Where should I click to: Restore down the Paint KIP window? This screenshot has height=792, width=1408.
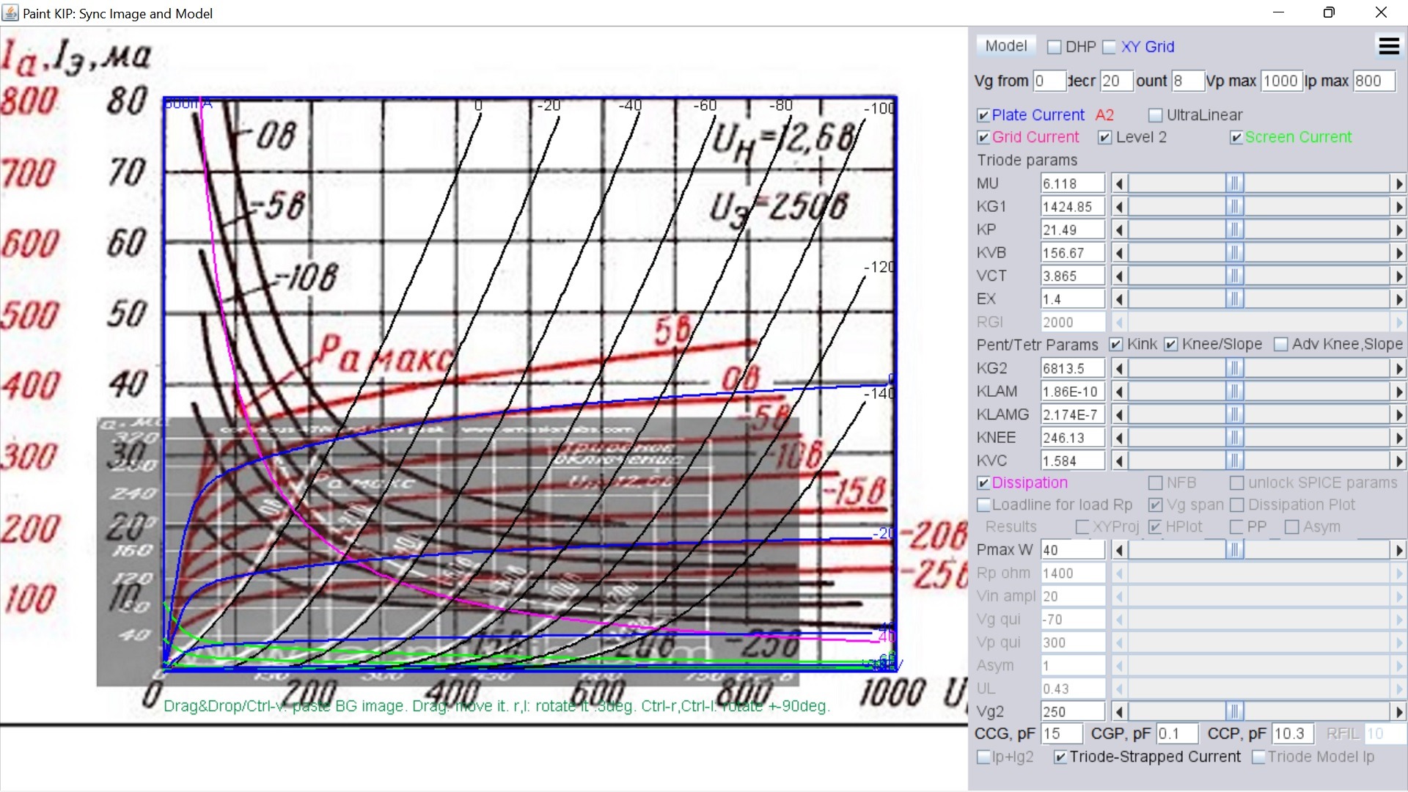(x=1329, y=12)
